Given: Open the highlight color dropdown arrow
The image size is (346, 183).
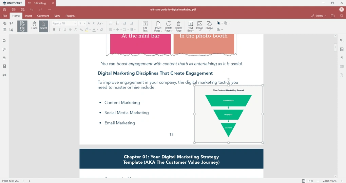Looking at the screenshot, I should tap(90, 29).
